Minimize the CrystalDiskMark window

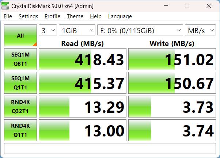coord(166,6)
